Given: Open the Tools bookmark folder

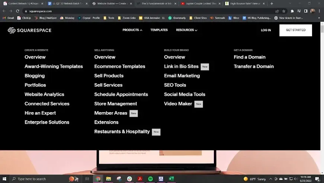Looking at the screenshot, I should tap(109, 18).
